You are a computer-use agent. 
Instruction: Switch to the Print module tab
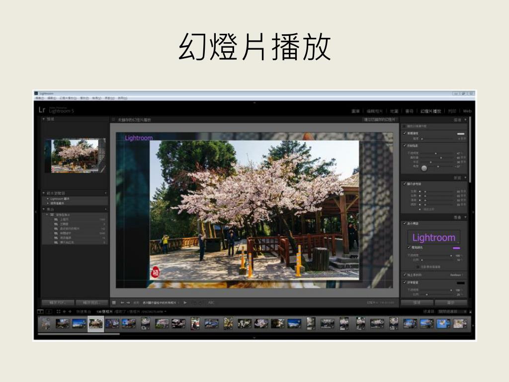pyautogui.click(x=452, y=111)
